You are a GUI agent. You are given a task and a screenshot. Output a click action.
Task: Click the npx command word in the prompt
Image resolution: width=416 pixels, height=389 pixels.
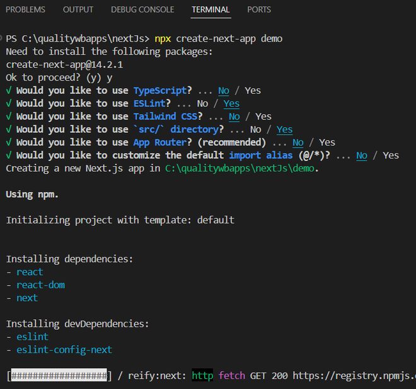tap(163, 39)
